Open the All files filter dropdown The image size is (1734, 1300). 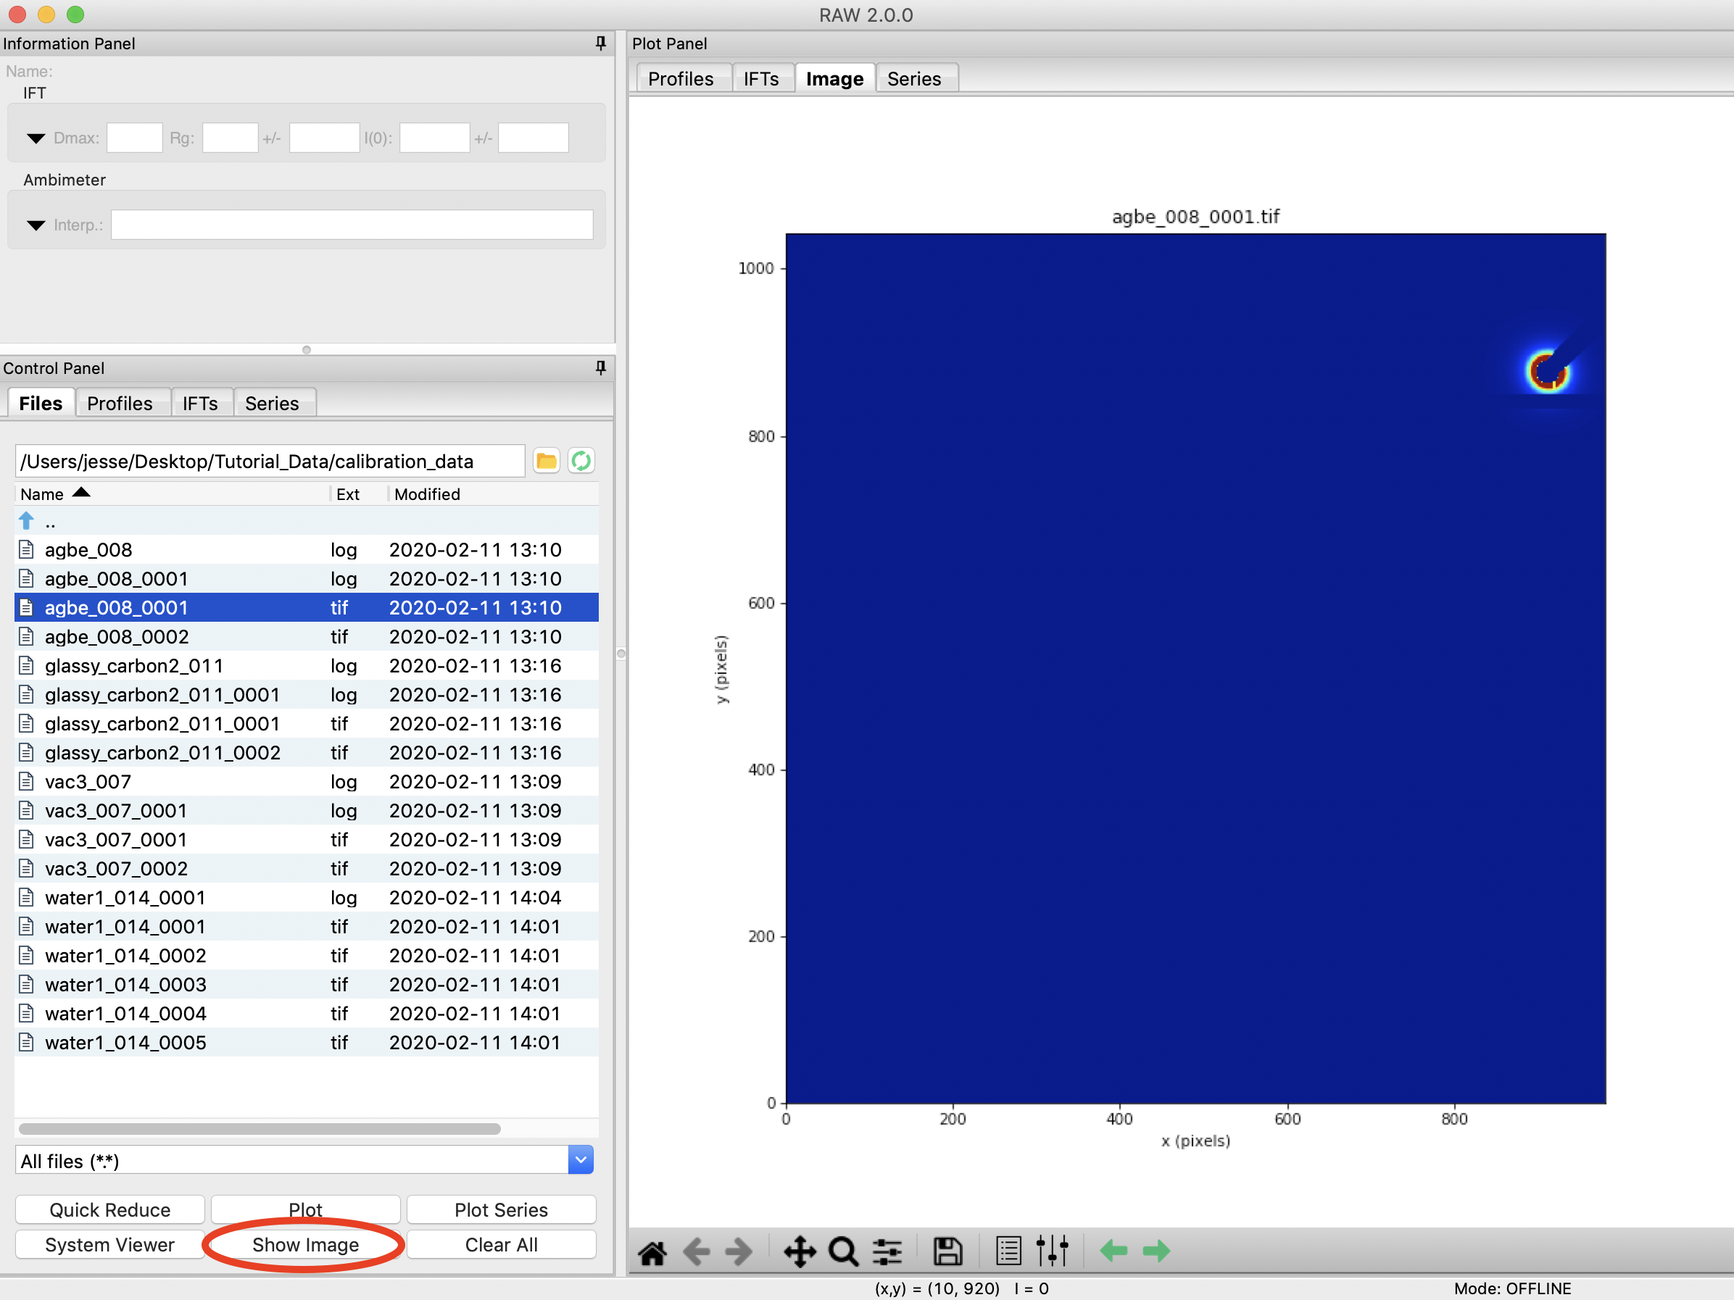[x=581, y=1159]
